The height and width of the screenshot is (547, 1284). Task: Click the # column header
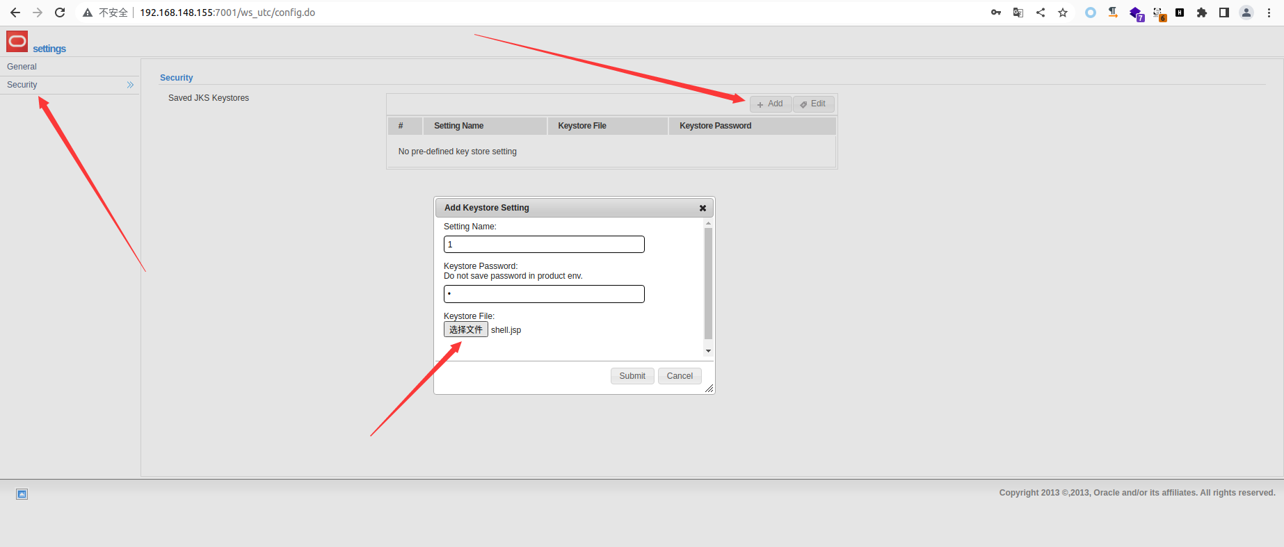405,126
